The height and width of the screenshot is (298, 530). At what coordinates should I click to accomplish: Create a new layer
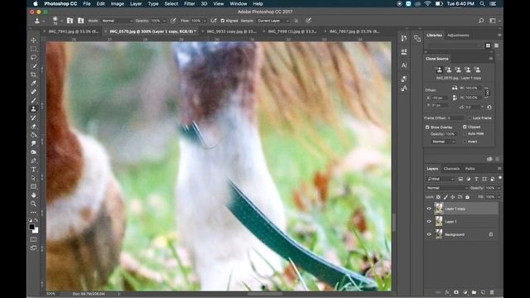[483, 292]
